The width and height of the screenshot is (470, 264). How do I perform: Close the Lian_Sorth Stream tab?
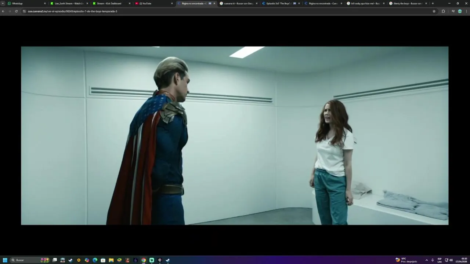point(87,3)
